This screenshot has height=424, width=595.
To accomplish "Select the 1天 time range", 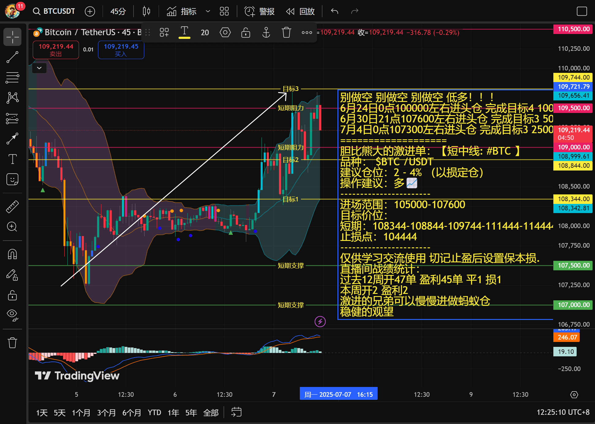I will click(x=42, y=413).
